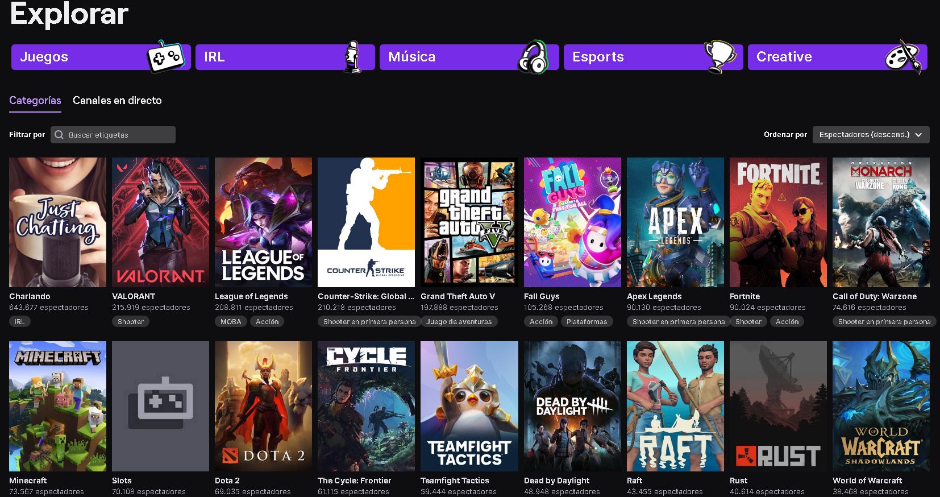The width and height of the screenshot is (940, 497).
Task: Select the Juego de aventuras tag
Action: click(x=459, y=321)
